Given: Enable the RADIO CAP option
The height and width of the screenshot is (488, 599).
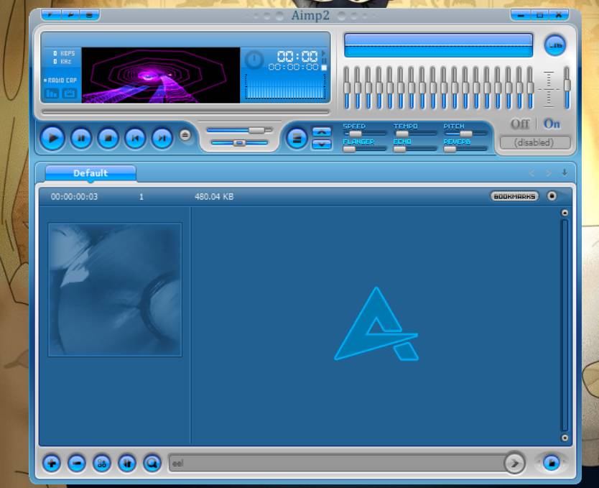Looking at the screenshot, I should [60, 80].
